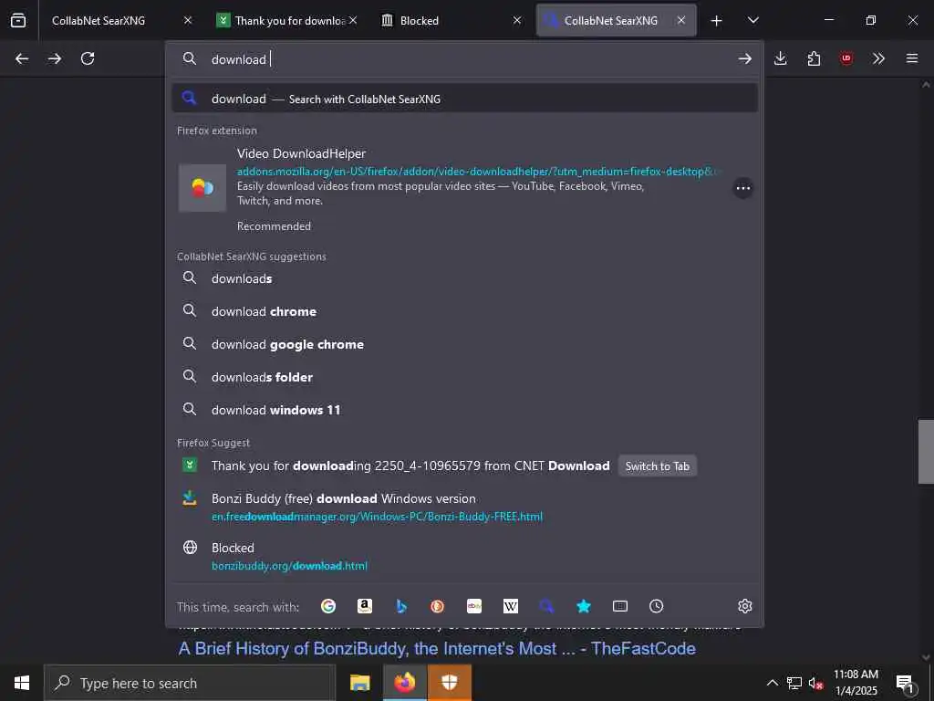The image size is (934, 701).
Task: Choose suggestion 'downloads folder'
Action: (464, 377)
